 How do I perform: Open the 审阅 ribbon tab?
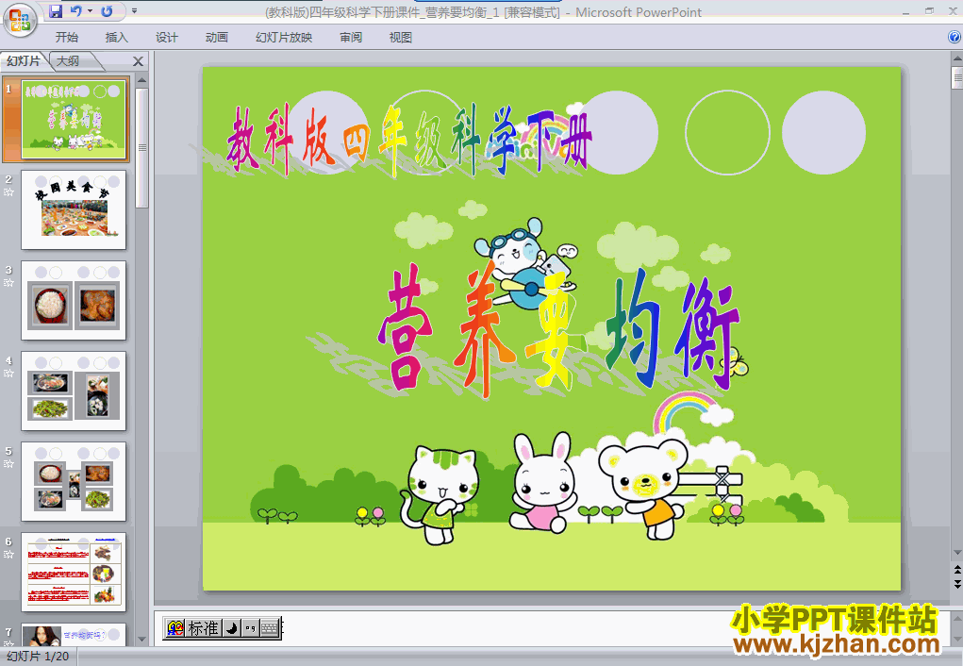click(351, 38)
